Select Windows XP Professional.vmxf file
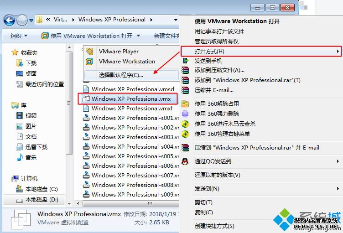The width and height of the screenshot is (343, 233). 128,109
